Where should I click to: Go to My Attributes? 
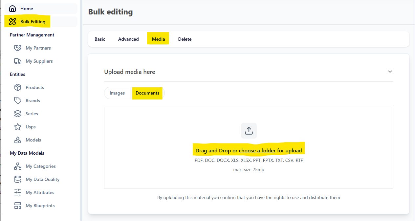(40, 192)
